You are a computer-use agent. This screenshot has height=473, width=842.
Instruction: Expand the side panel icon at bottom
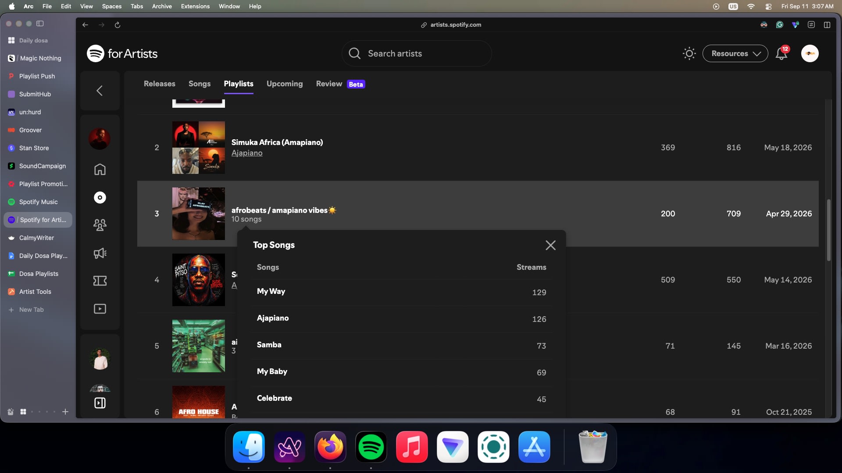(x=100, y=403)
